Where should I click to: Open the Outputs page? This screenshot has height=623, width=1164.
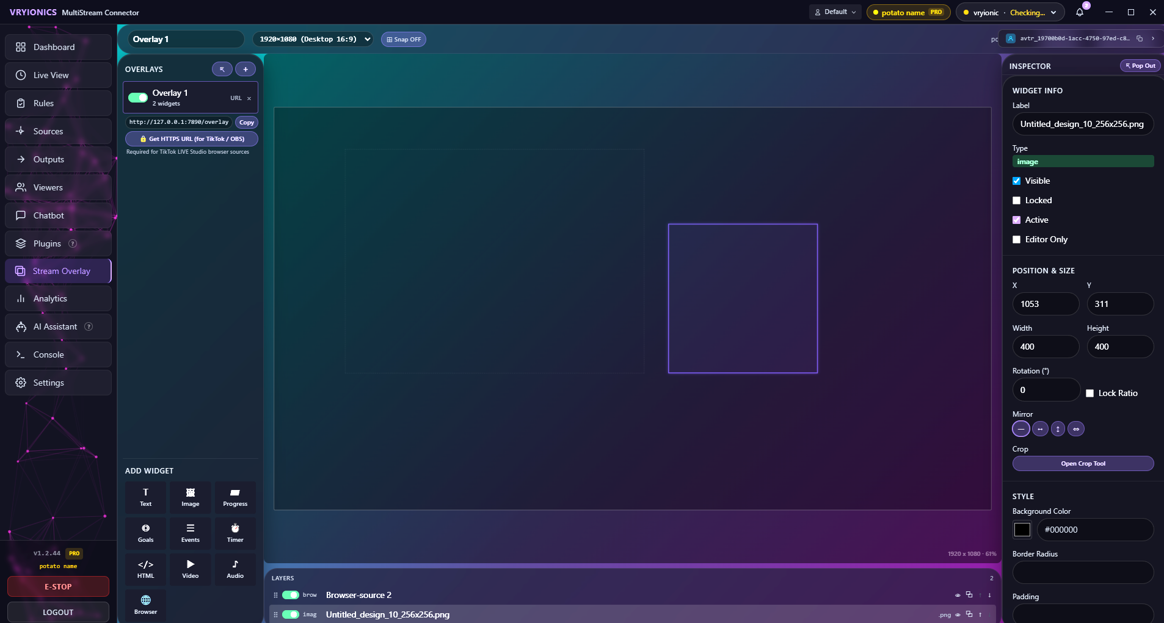click(x=58, y=159)
